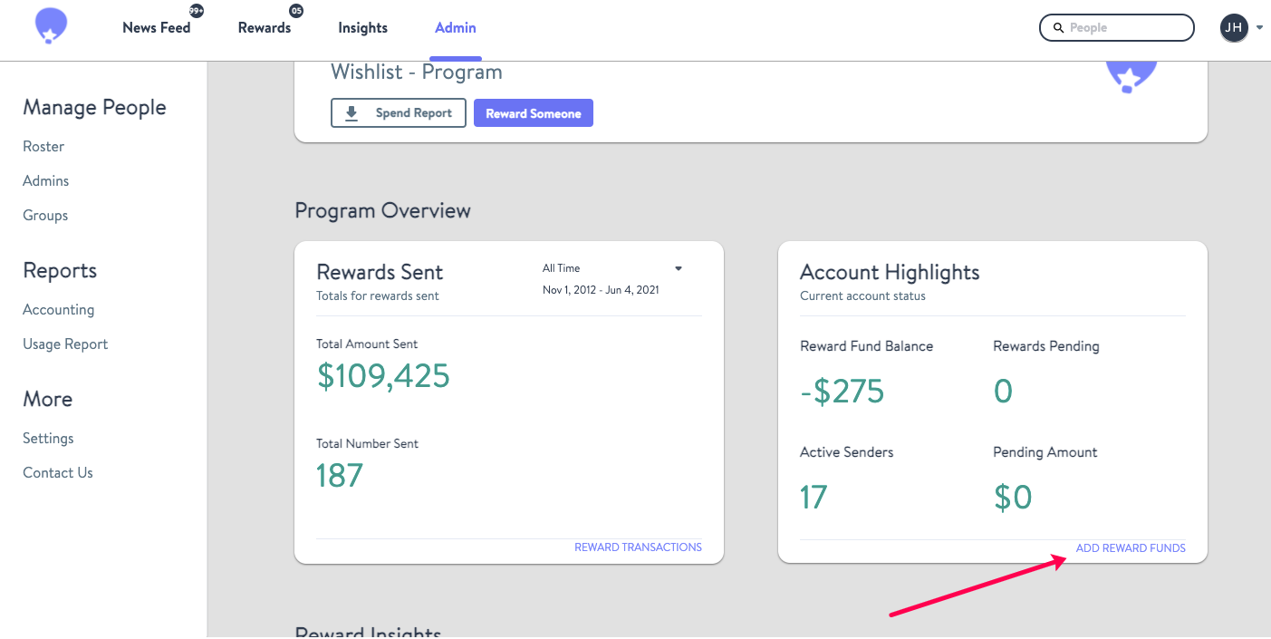
Task: Click the Program Overview heading
Action: [382, 211]
